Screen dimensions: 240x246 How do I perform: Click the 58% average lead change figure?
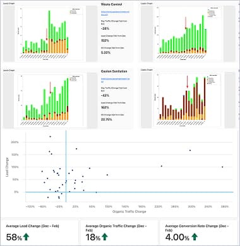[14, 237]
